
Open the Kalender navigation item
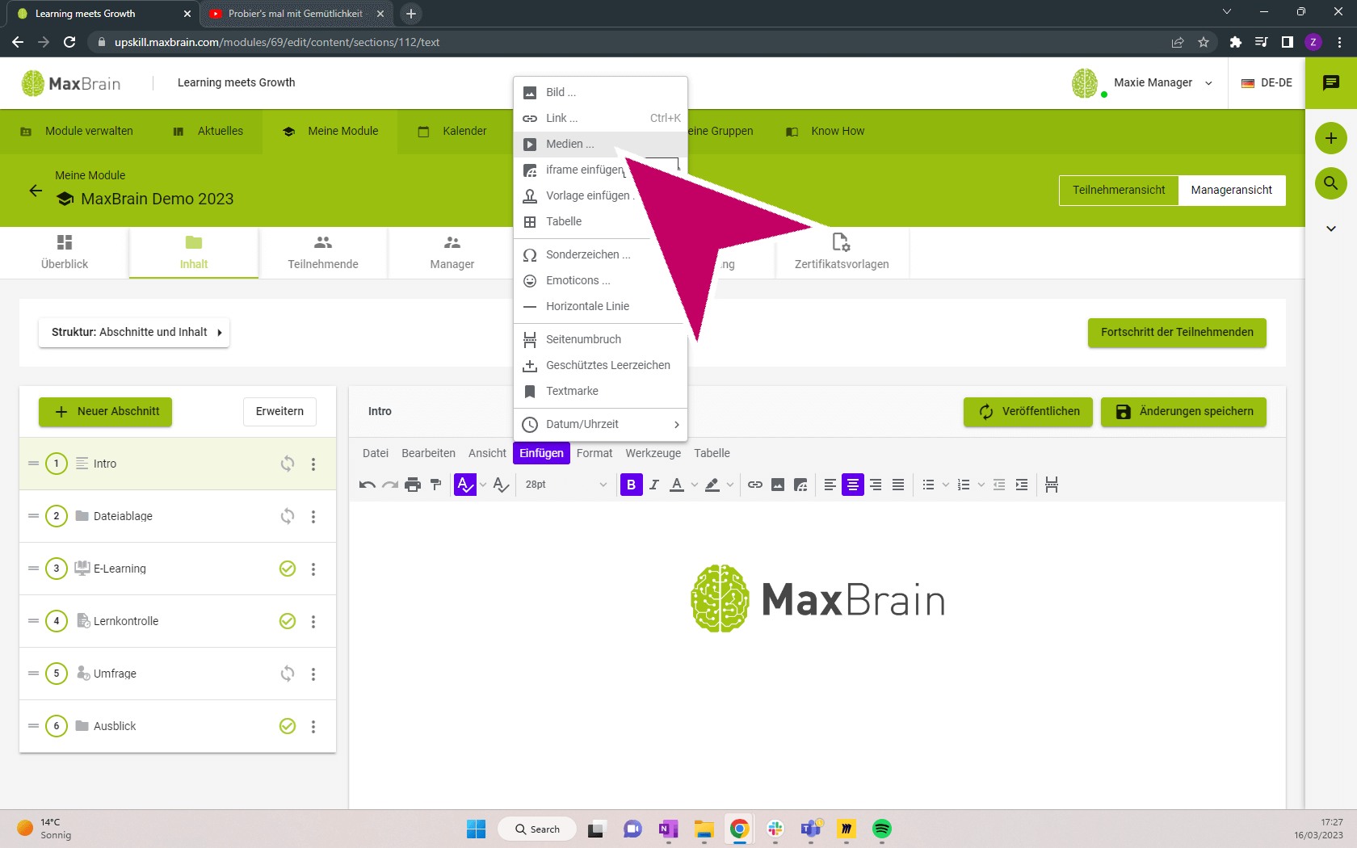[452, 132]
